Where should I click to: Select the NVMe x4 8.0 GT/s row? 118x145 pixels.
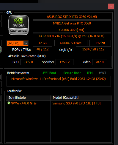pos(23,103)
